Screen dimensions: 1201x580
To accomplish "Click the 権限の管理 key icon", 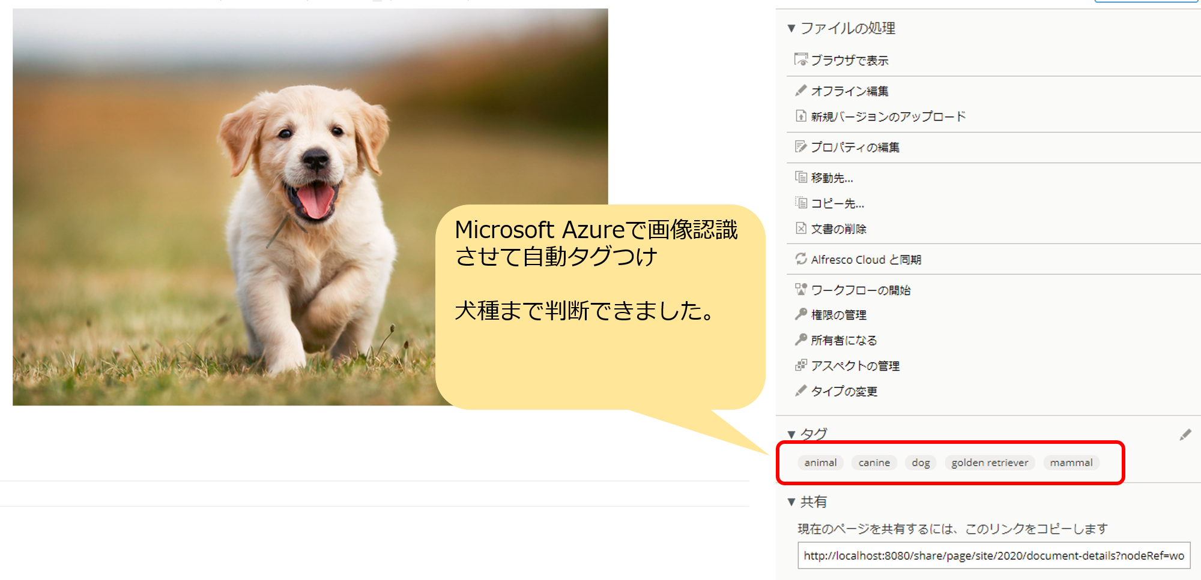I will [x=801, y=314].
